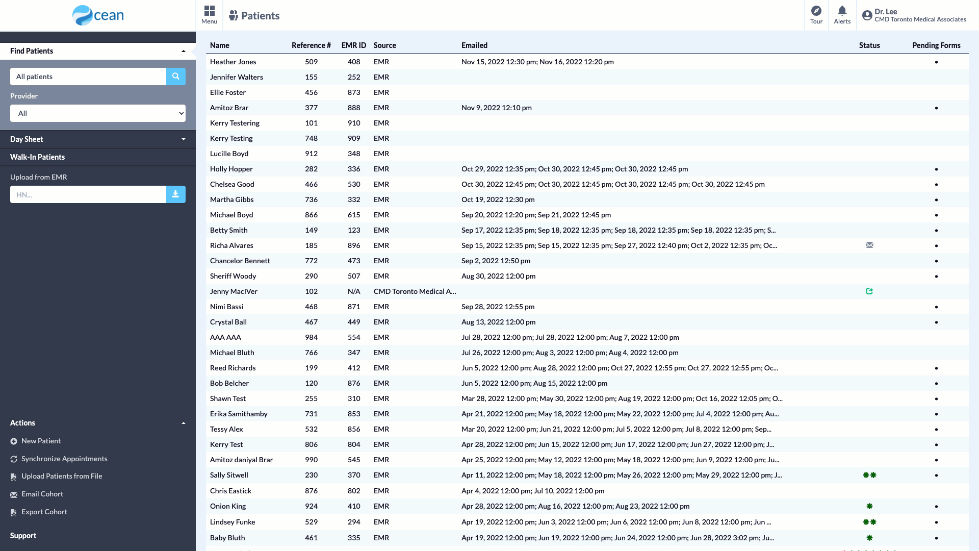Click the email status icon for Richa Alvares

click(869, 245)
